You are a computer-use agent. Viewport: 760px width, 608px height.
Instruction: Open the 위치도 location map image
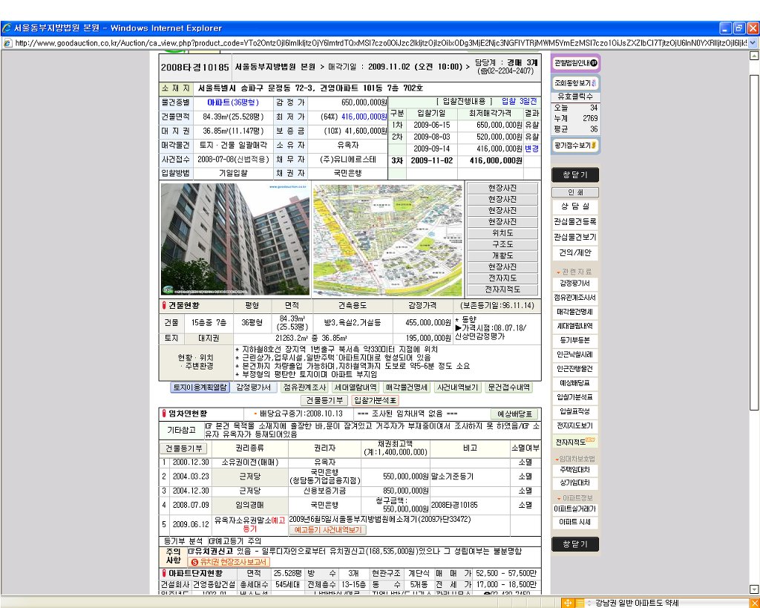point(502,233)
